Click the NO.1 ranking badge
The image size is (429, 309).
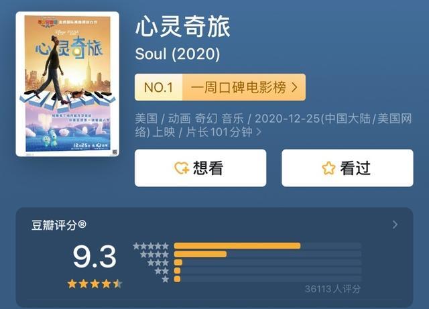(x=158, y=87)
